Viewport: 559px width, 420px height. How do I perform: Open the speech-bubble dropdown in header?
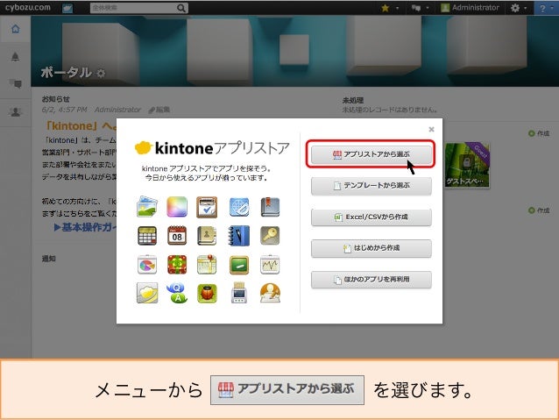(420, 8)
